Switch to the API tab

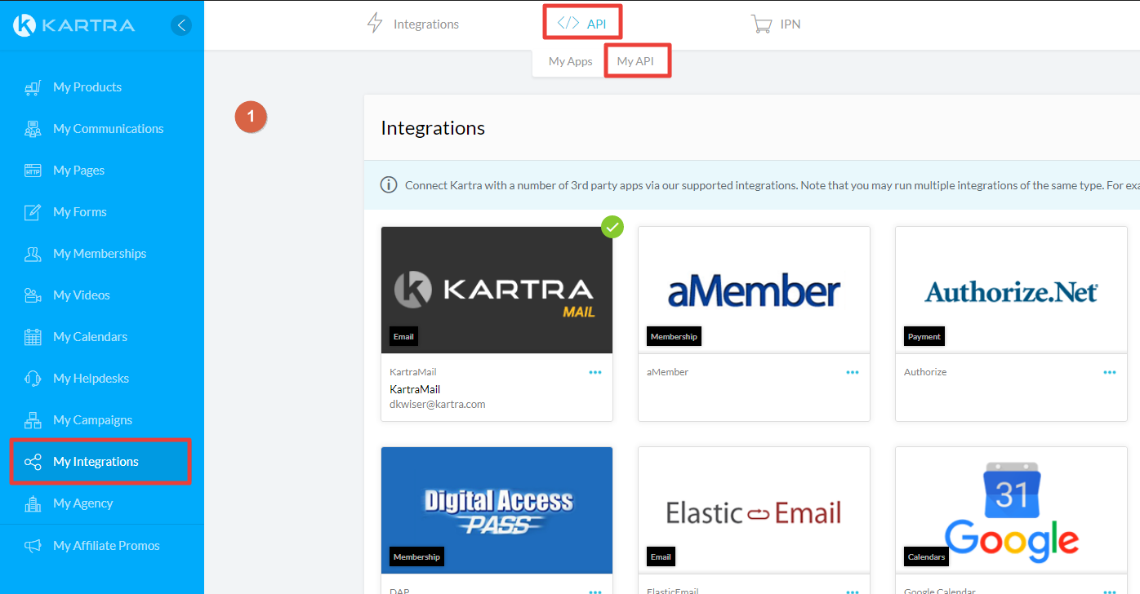tap(582, 23)
